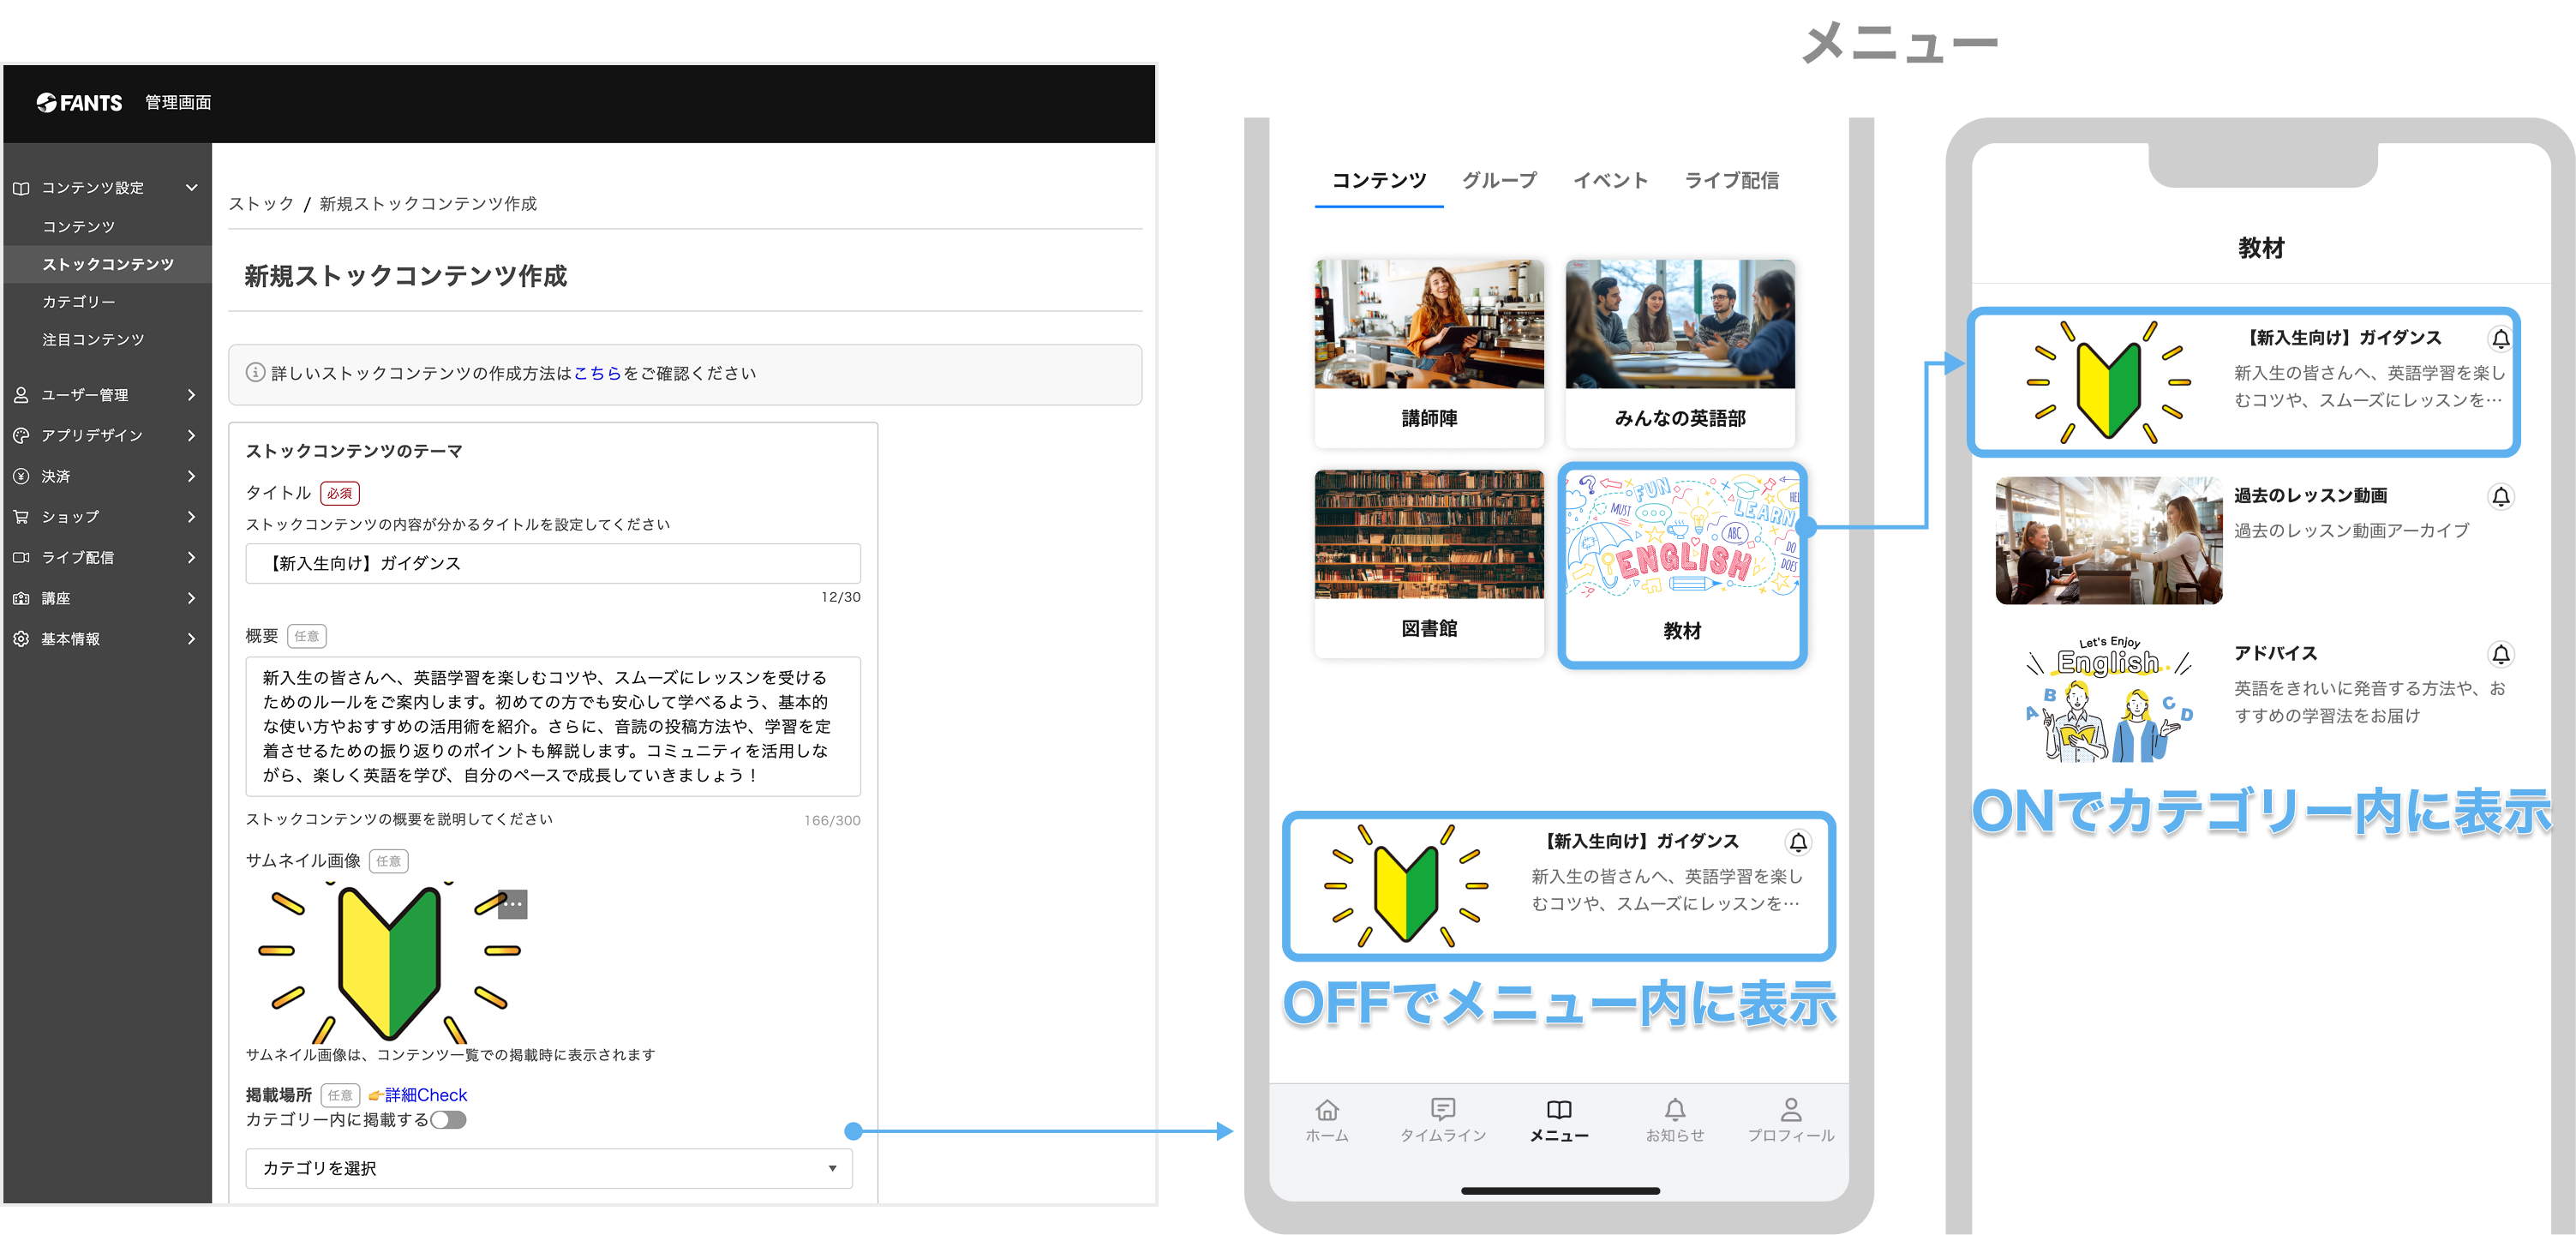The width and height of the screenshot is (2576, 1235).
Task: Open thumbnail options ellipsis button
Action: tap(512, 904)
